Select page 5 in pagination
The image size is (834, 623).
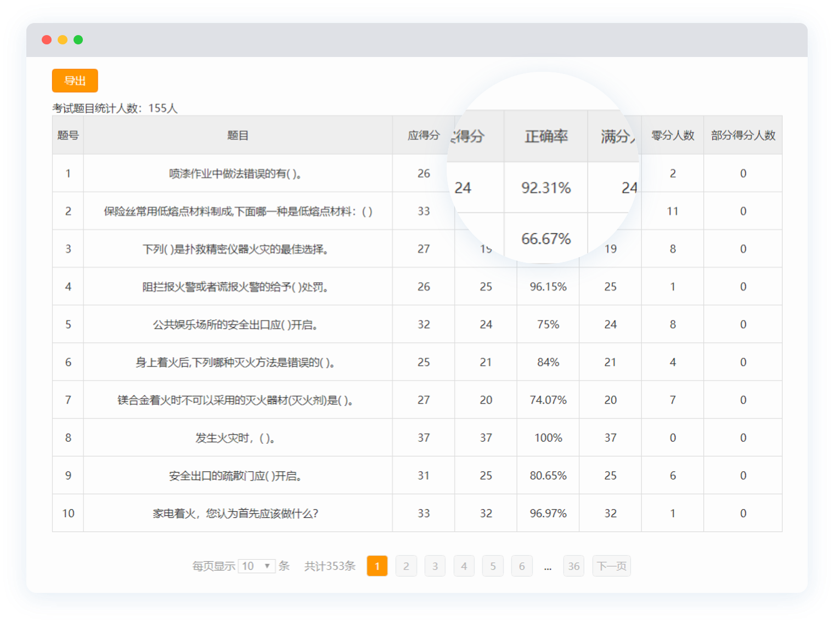pyautogui.click(x=493, y=566)
